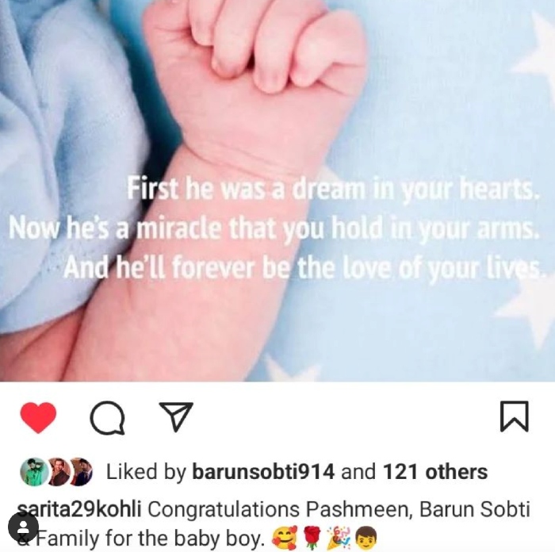555x552 pixels.
Task: Tap the baby hand photo
Action: point(277,191)
